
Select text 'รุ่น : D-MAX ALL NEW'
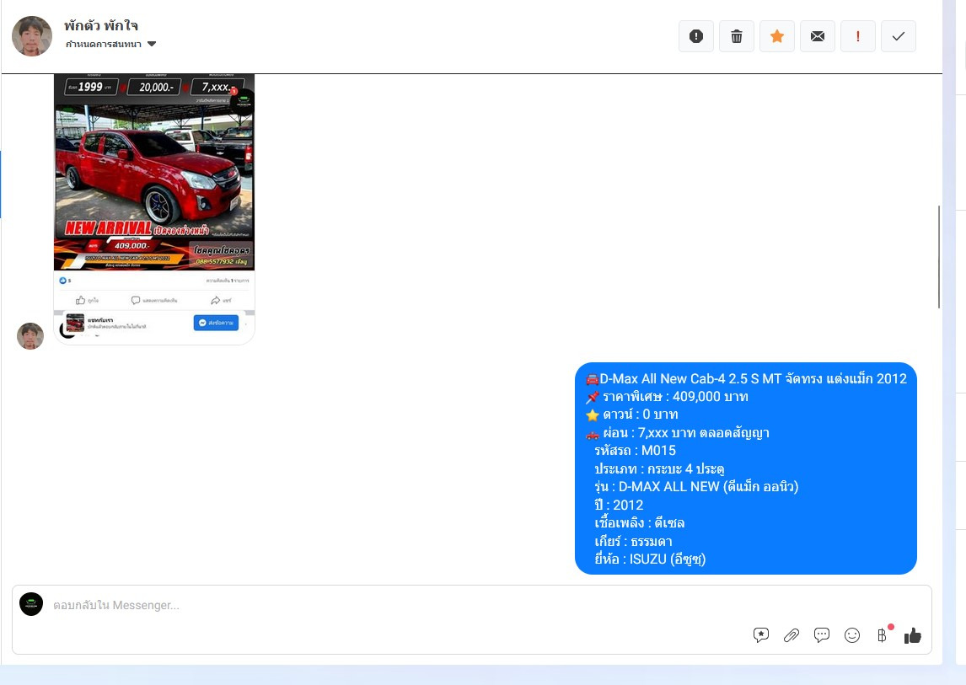coord(657,487)
